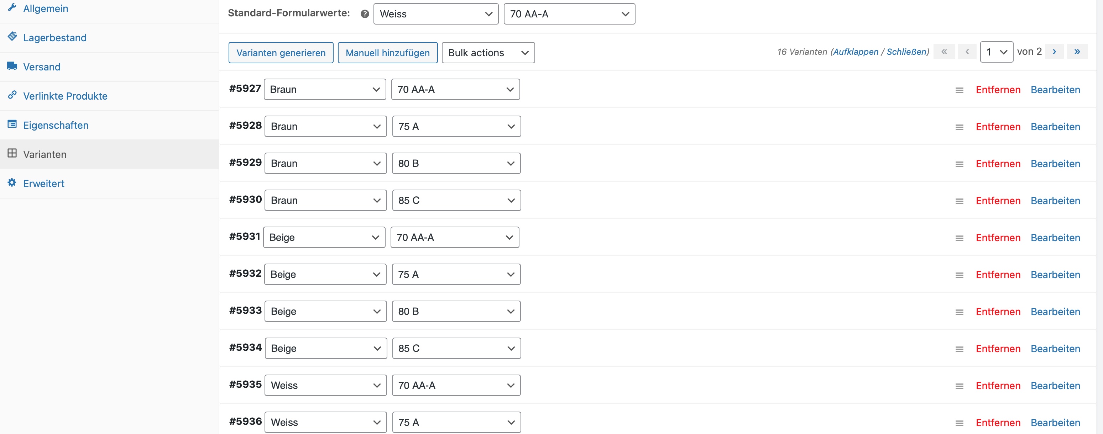Click the drag handle icon for variation #5931
Screen dimensions: 1103x434
[x=960, y=238]
